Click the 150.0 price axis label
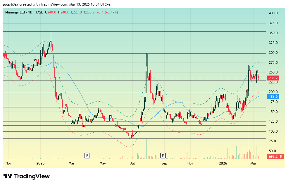This screenshot has height=185, width=288. [273, 112]
